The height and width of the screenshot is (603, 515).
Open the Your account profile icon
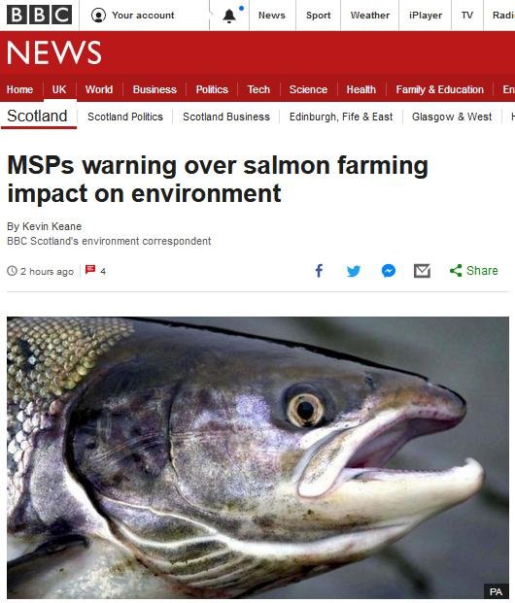click(98, 16)
